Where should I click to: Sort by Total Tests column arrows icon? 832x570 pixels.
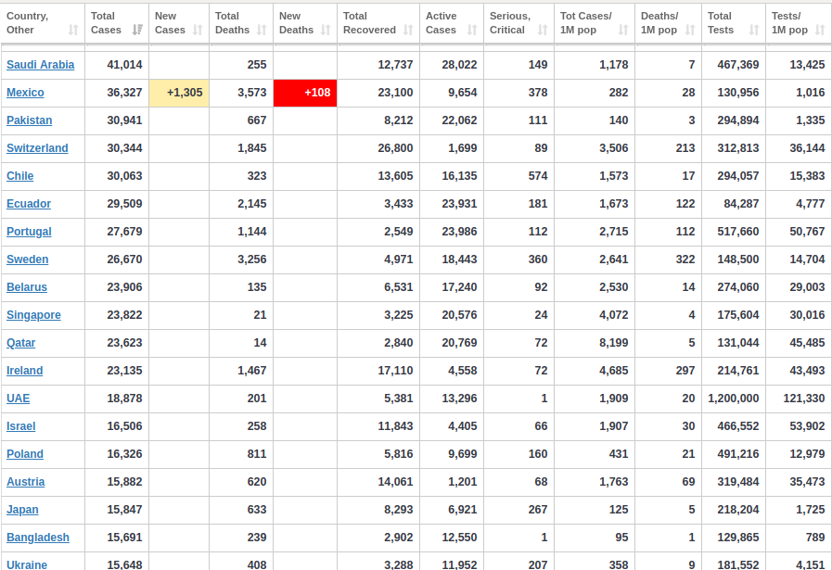point(754,31)
